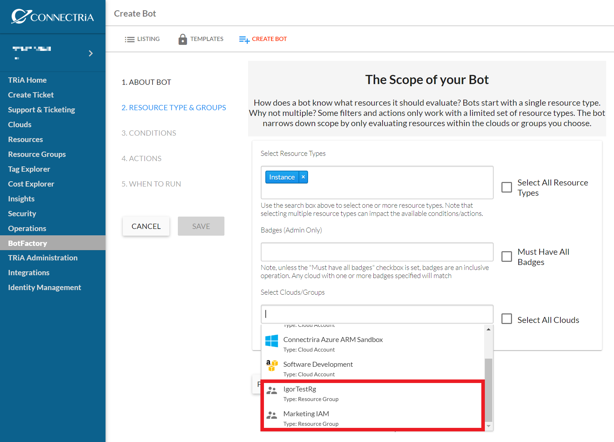Click the Software Development AWS icon
Screen dimensions: 614x442
pyautogui.click(x=272, y=366)
